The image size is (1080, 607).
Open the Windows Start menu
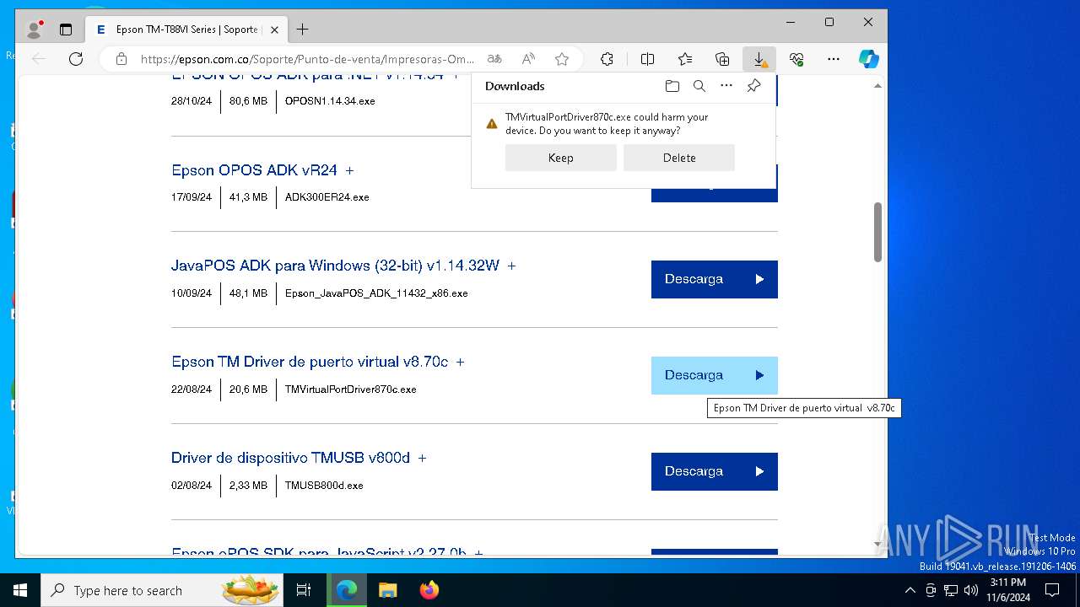point(20,590)
